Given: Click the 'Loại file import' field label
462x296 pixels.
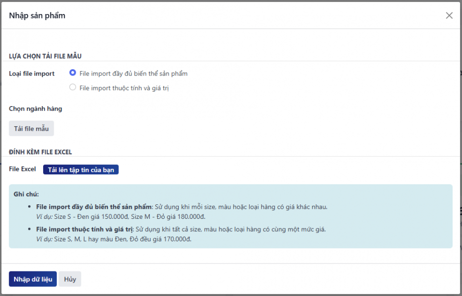Looking at the screenshot, I should (x=32, y=74).
